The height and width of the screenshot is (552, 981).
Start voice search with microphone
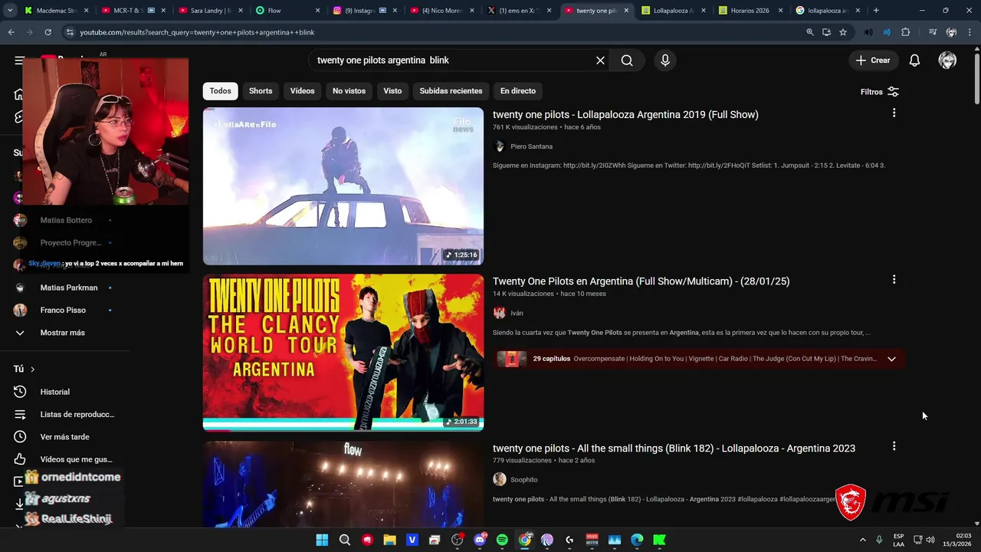(x=664, y=61)
